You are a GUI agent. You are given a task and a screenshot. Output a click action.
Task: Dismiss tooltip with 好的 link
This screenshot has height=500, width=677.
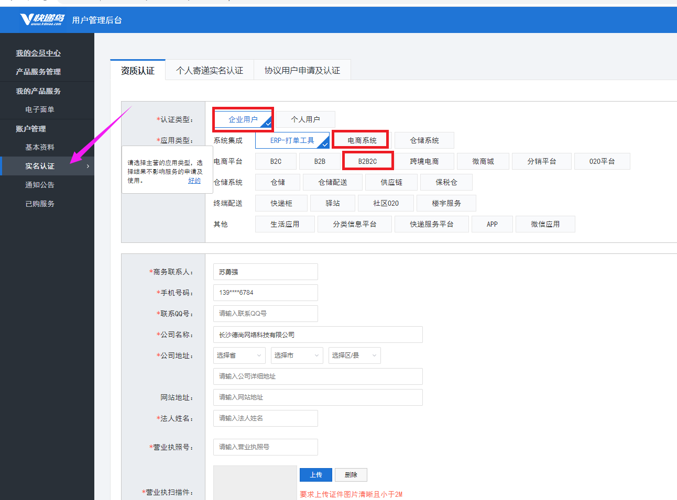[194, 181]
